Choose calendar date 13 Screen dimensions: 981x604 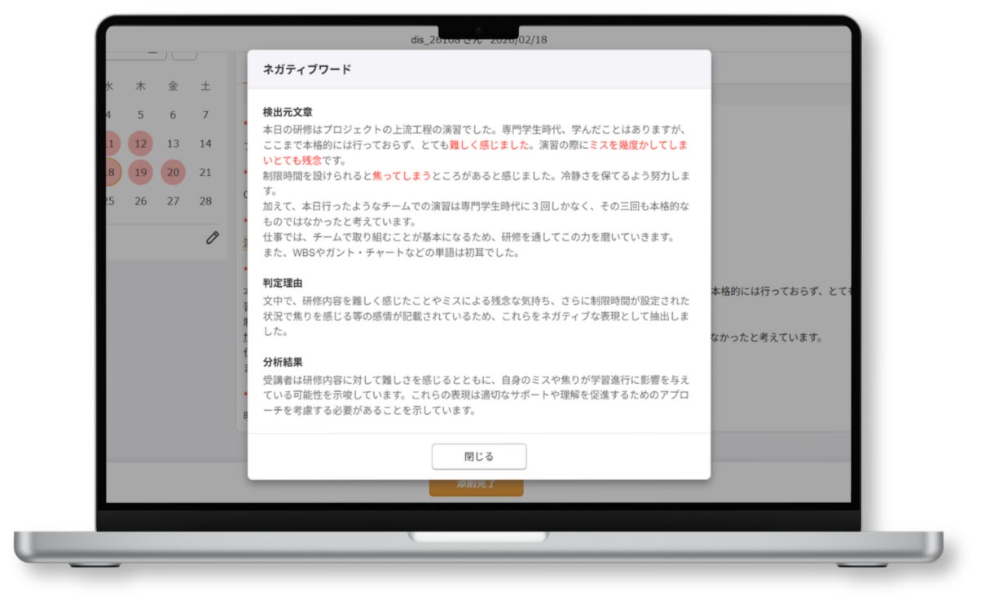tap(173, 143)
